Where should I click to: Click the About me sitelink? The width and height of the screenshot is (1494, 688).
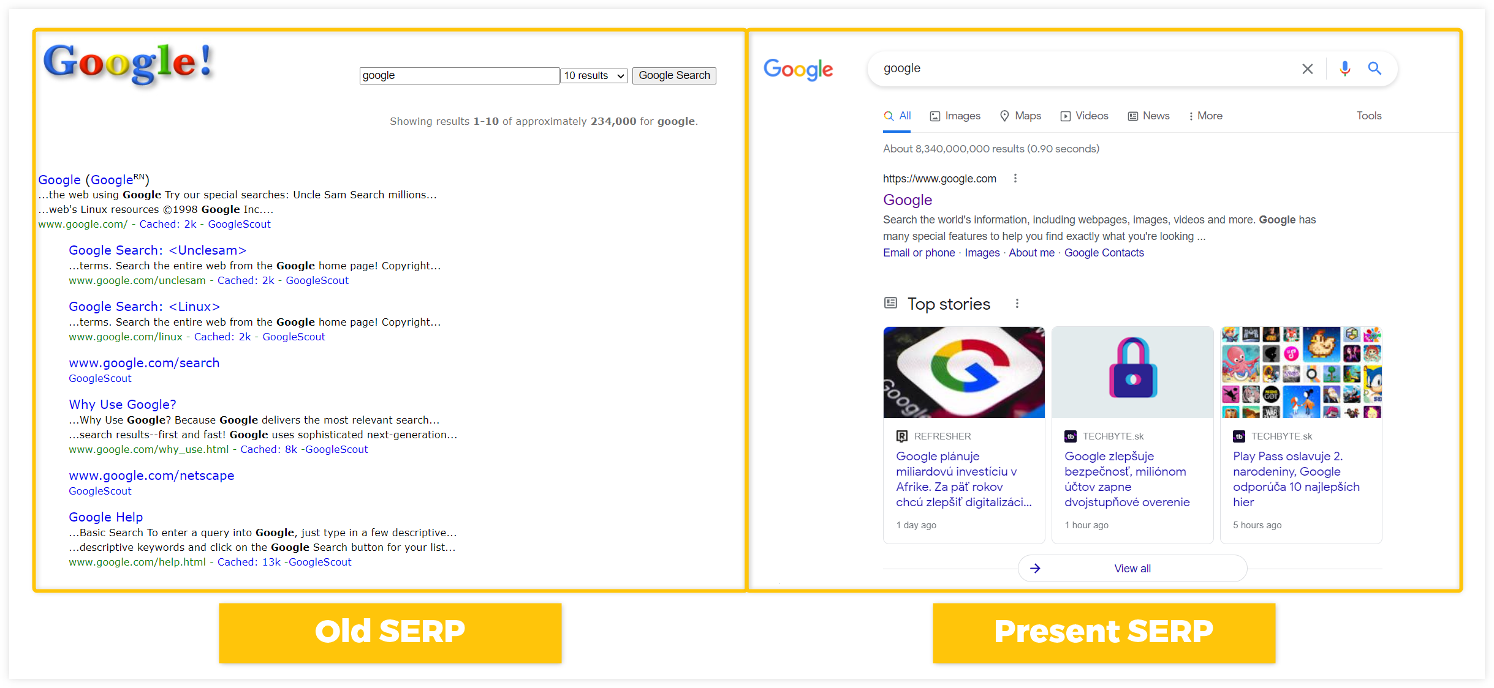[1032, 253]
